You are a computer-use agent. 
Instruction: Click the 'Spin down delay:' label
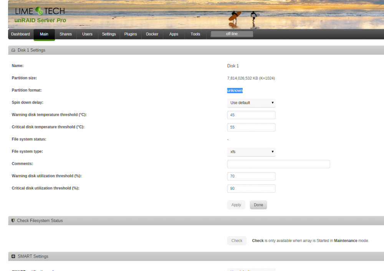coord(27,102)
